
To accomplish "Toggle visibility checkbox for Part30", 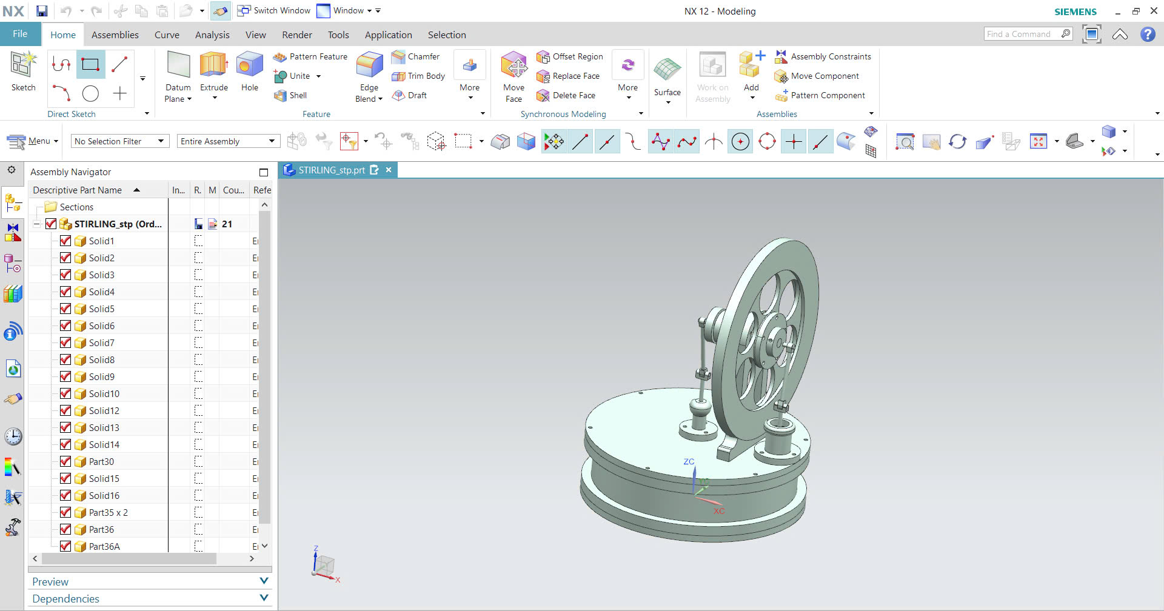I will 65,461.
